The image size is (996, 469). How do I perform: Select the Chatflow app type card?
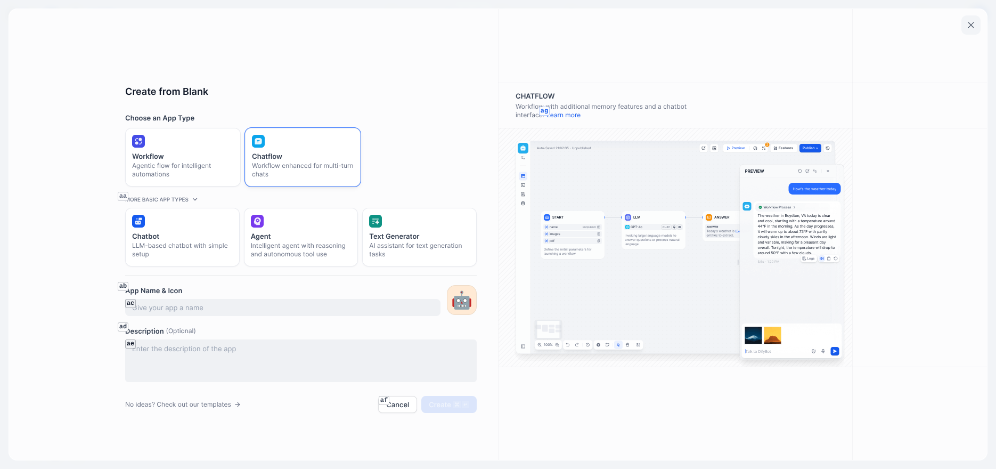[303, 157]
